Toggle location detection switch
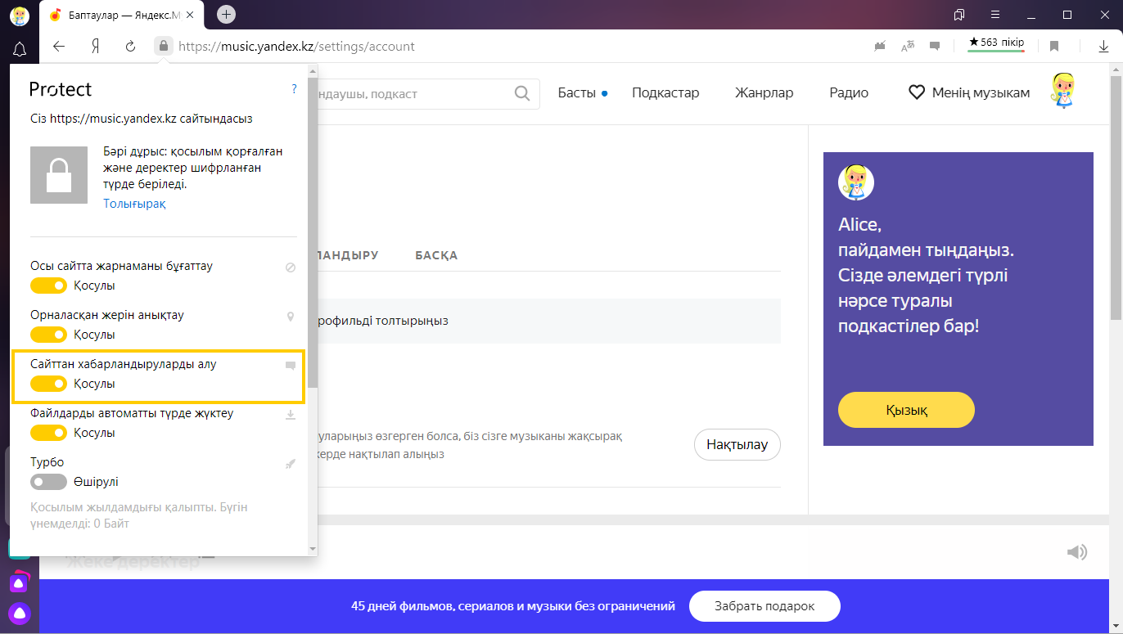The image size is (1123, 634). [48, 335]
